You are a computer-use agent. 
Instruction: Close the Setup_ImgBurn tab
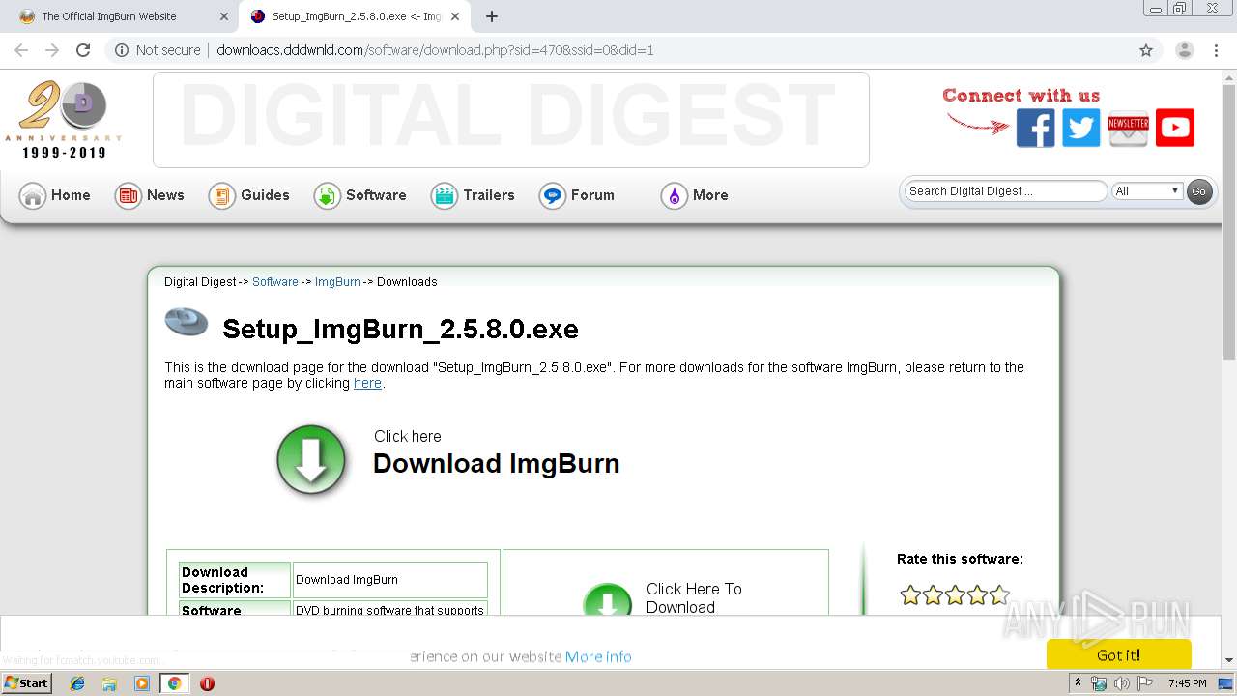point(455,16)
